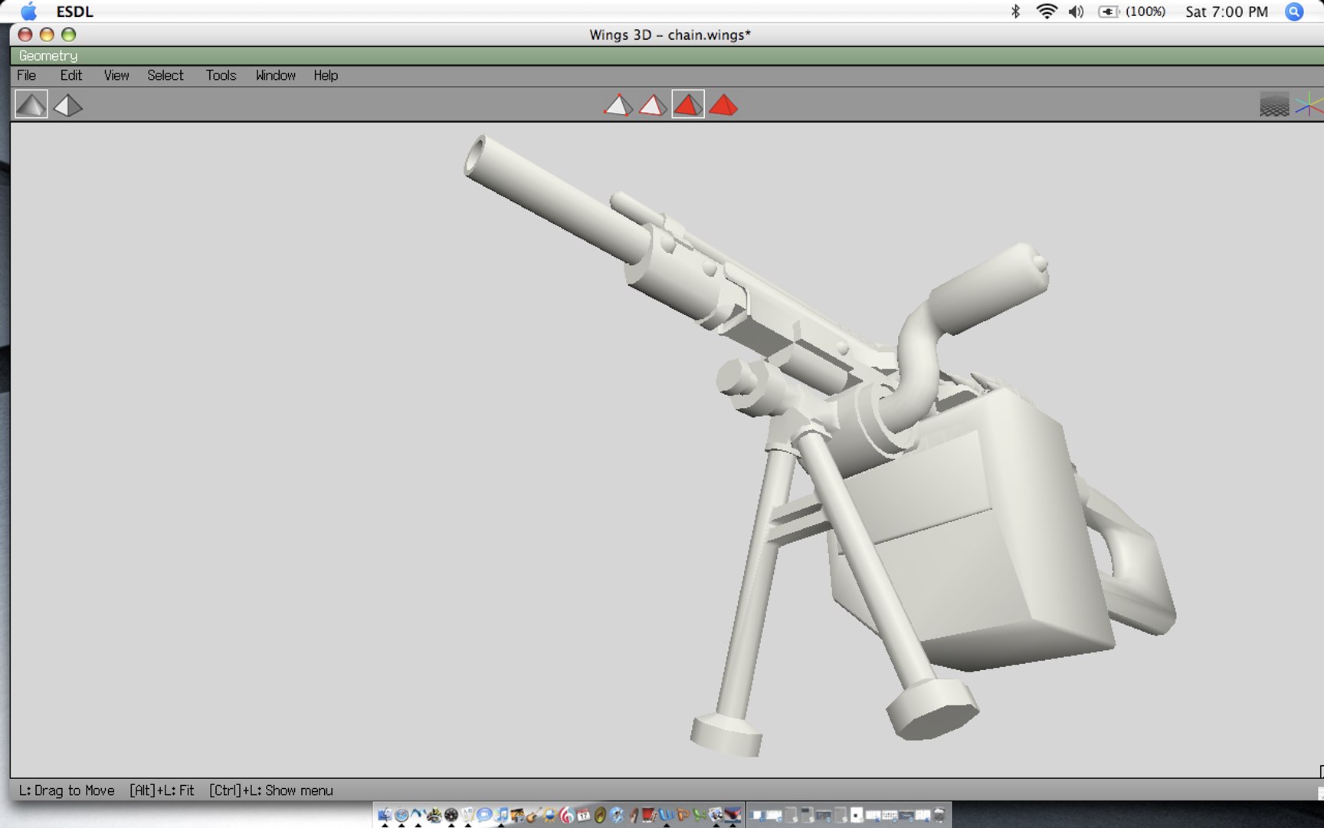Open the Edit menu
Image resolution: width=1324 pixels, height=828 pixels.
(71, 75)
